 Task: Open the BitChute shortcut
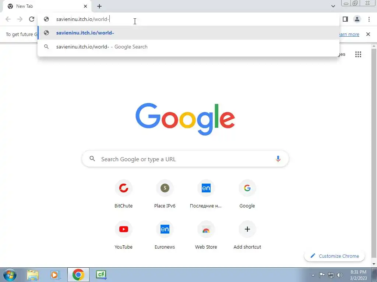click(124, 194)
